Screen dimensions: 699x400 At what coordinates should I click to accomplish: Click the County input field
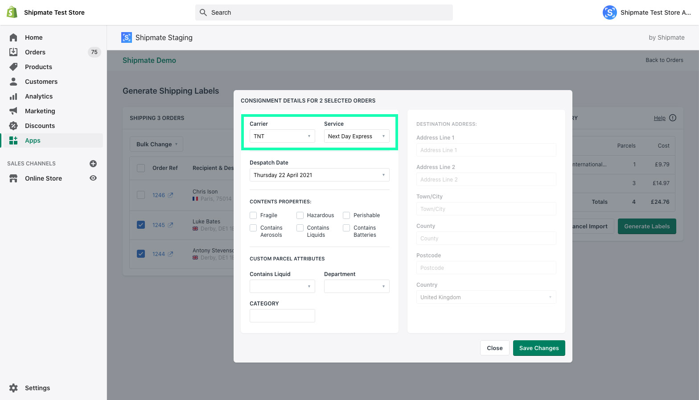[486, 238]
